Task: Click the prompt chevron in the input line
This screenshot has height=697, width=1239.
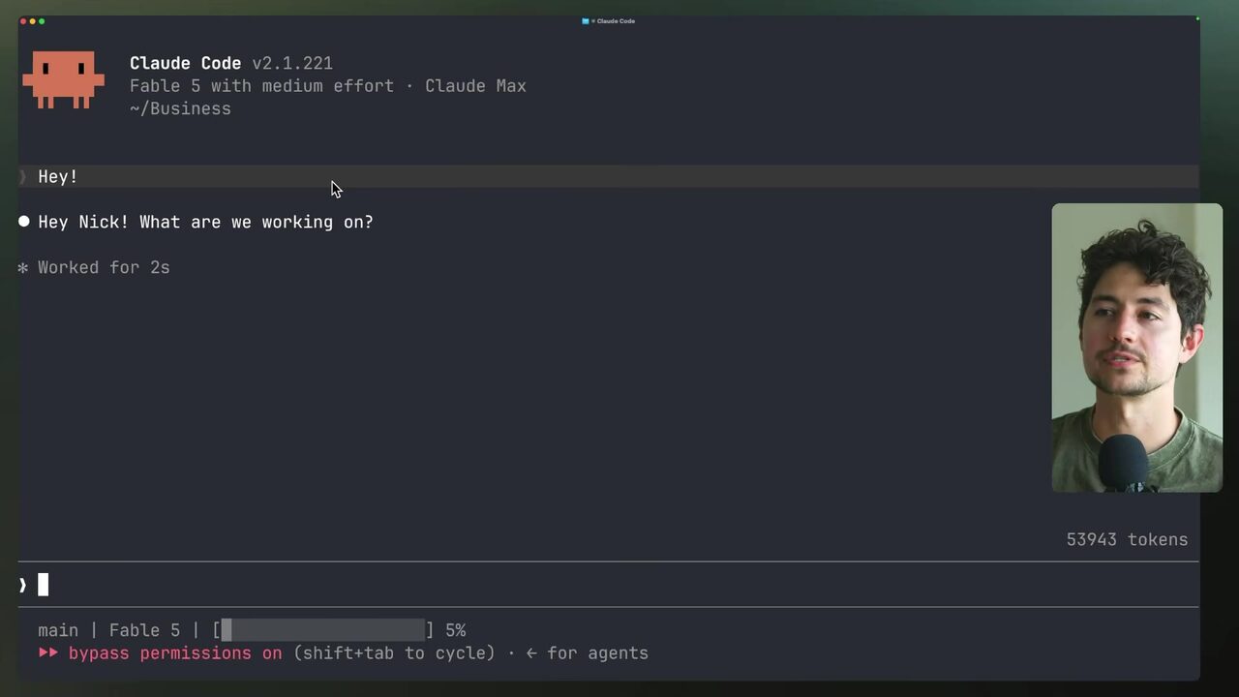Action: [x=22, y=585]
